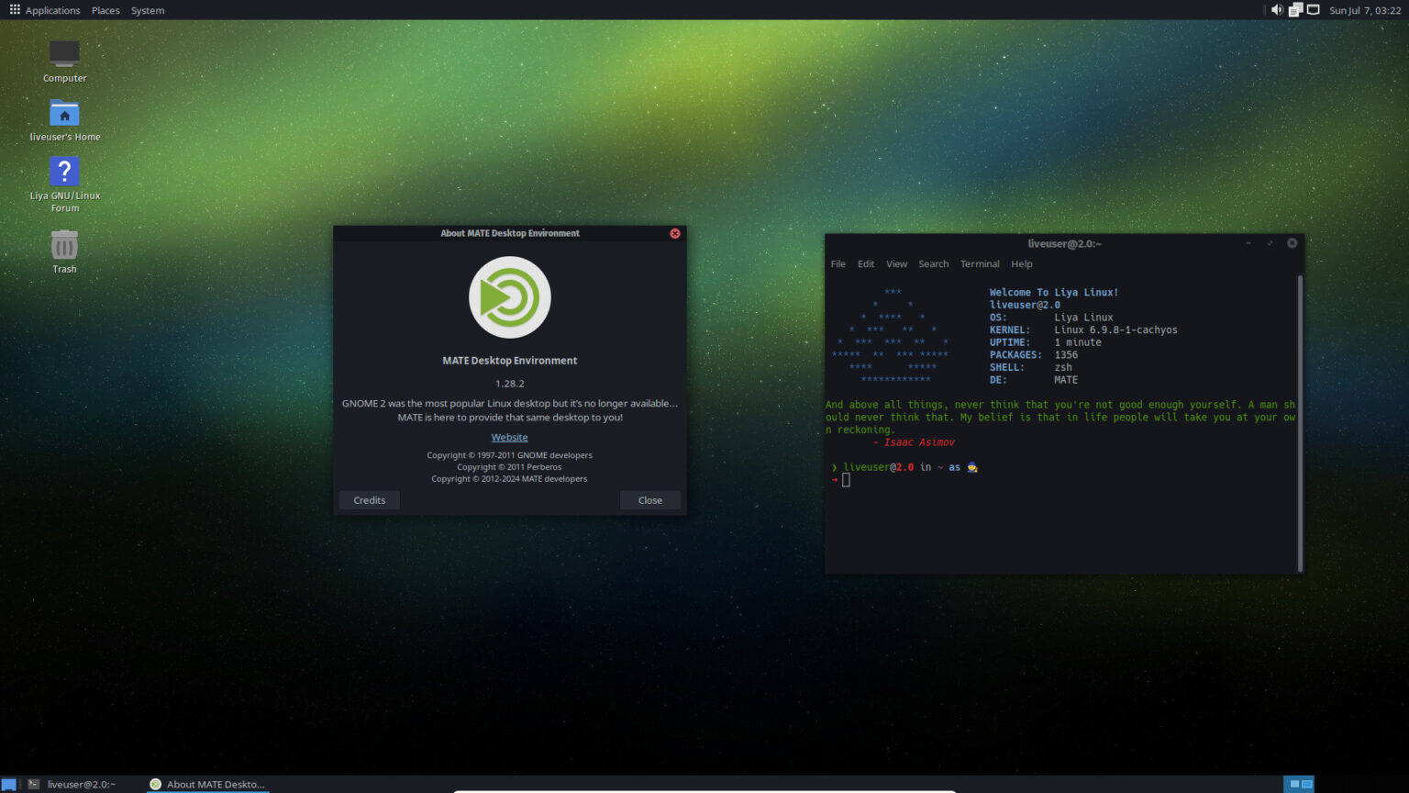Click DE value MATE in terminal
The height and width of the screenshot is (793, 1409).
(x=1066, y=379)
